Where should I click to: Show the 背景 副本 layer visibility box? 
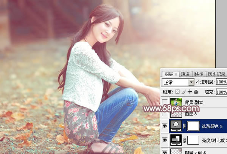tap(165, 102)
